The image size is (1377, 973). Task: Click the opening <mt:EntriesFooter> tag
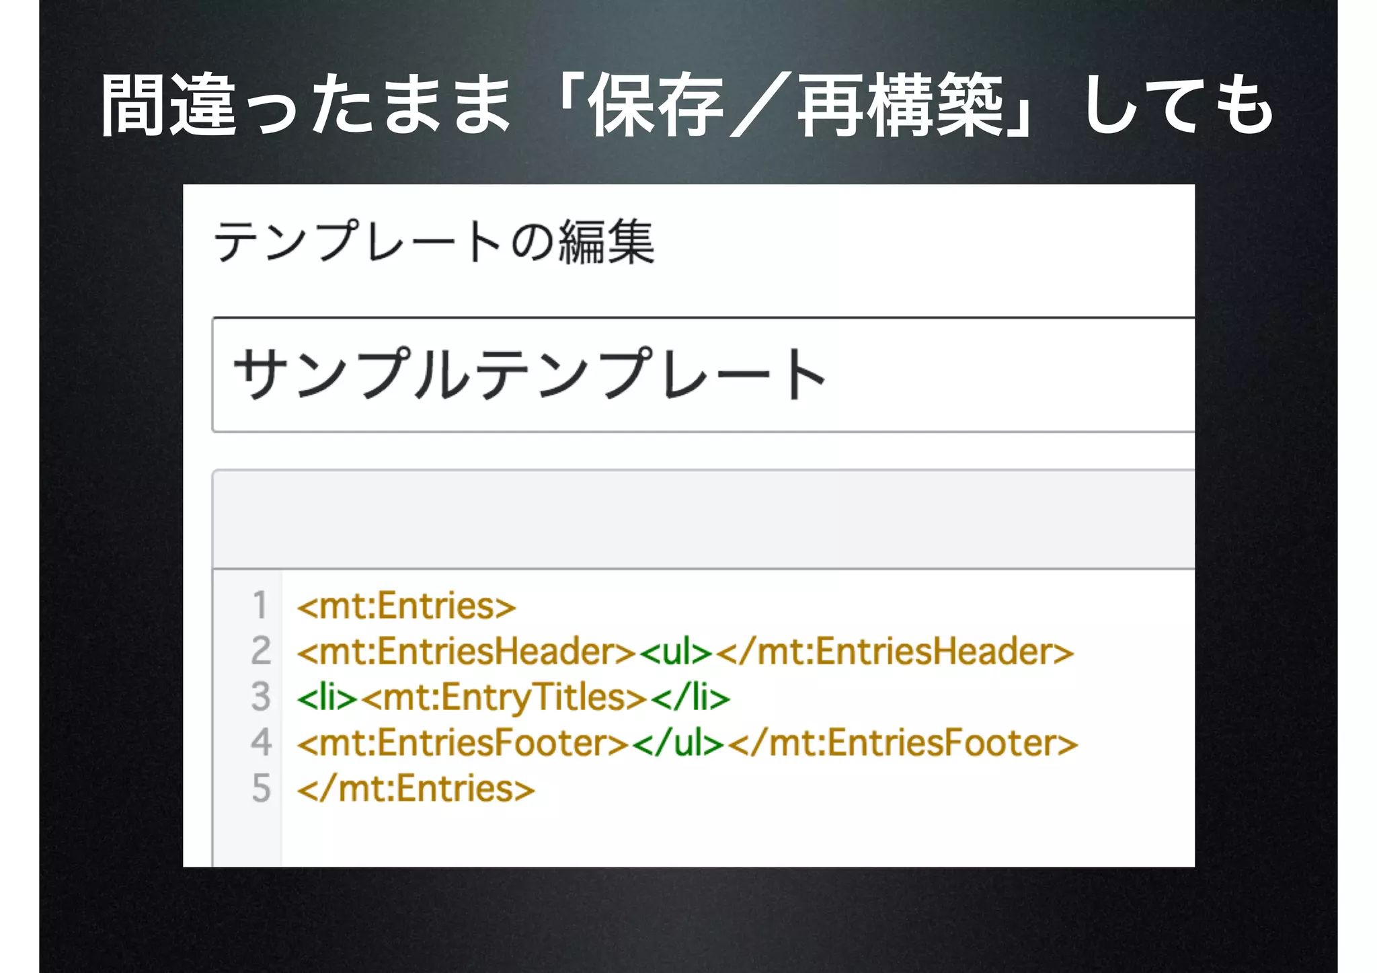coord(463,742)
